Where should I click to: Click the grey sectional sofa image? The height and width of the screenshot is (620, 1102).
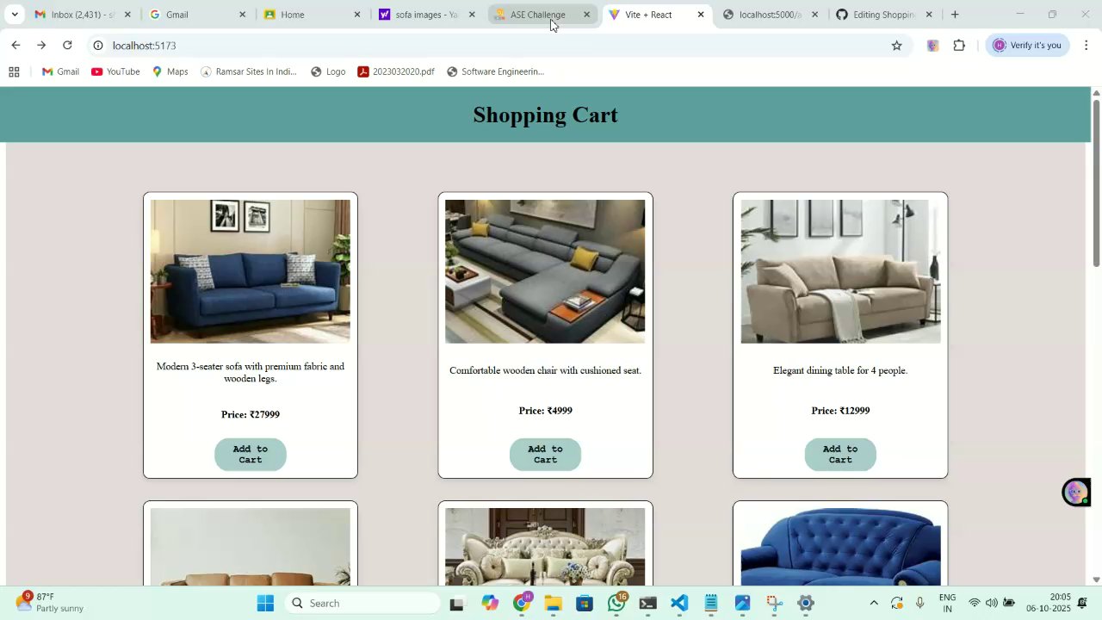(x=545, y=271)
